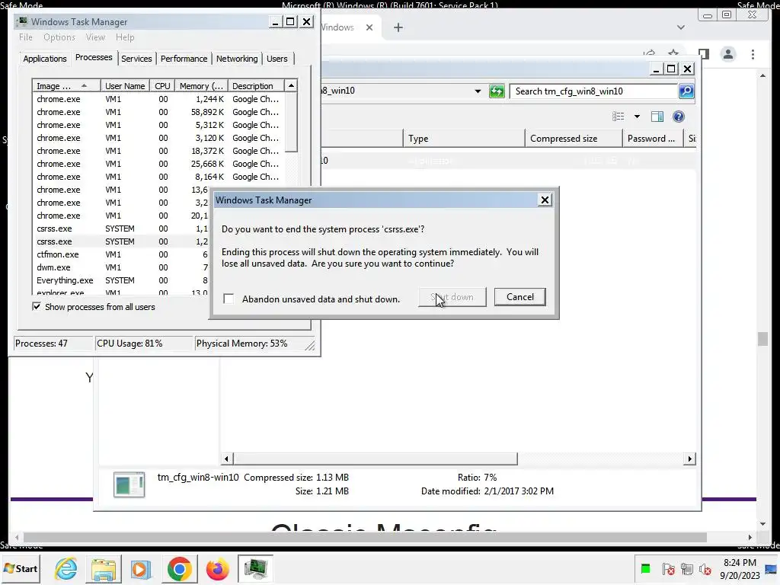780x585 pixels.
Task: Sort processes by CPU column
Action: coord(162,86)
